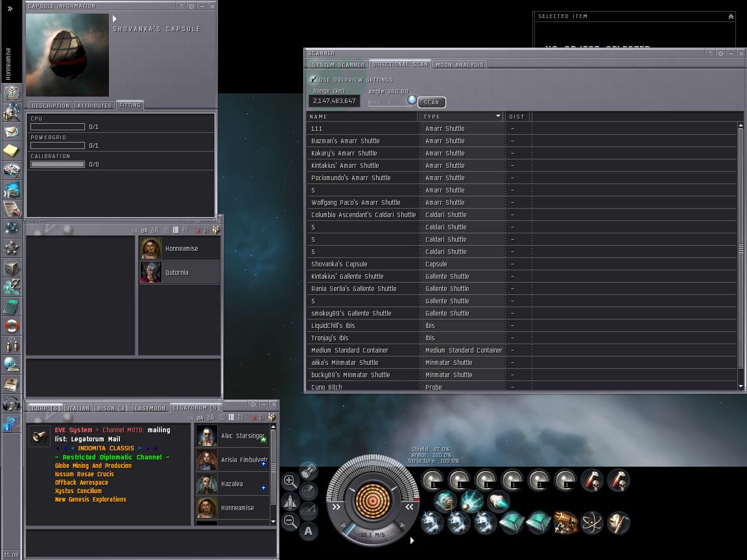Click the capacitor core in HUD center
The image size is (747, 560).
(x=373, y=500)
